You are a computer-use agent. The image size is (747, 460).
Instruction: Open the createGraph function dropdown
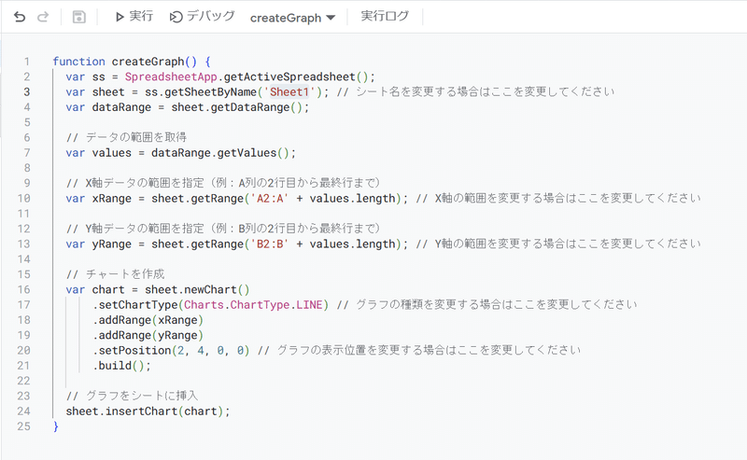pyautogui.click(x=292, y=18)
